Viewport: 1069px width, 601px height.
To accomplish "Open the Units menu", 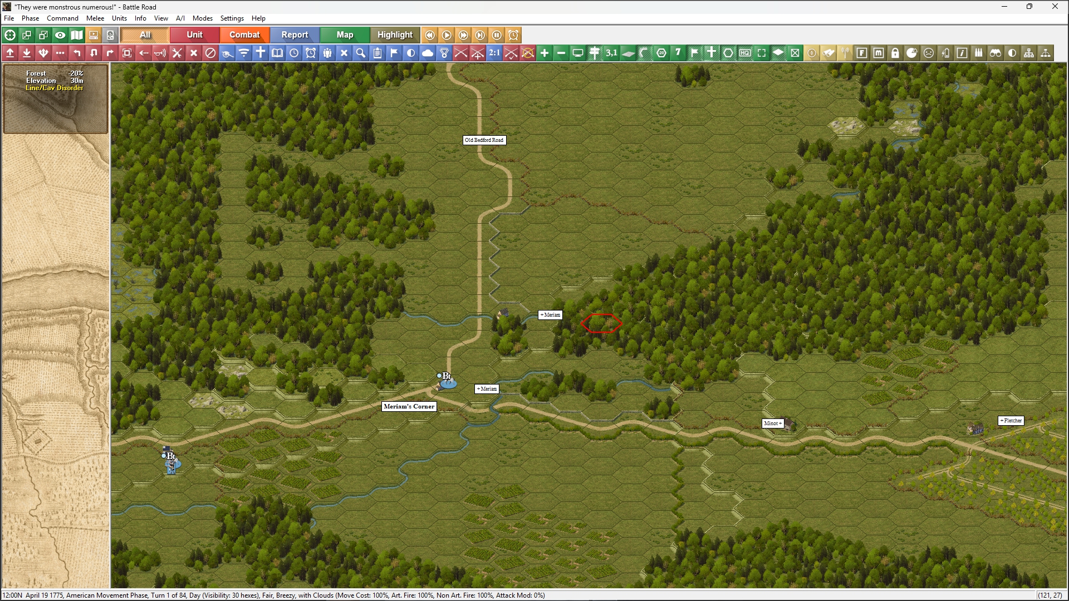I will [120, 18].
